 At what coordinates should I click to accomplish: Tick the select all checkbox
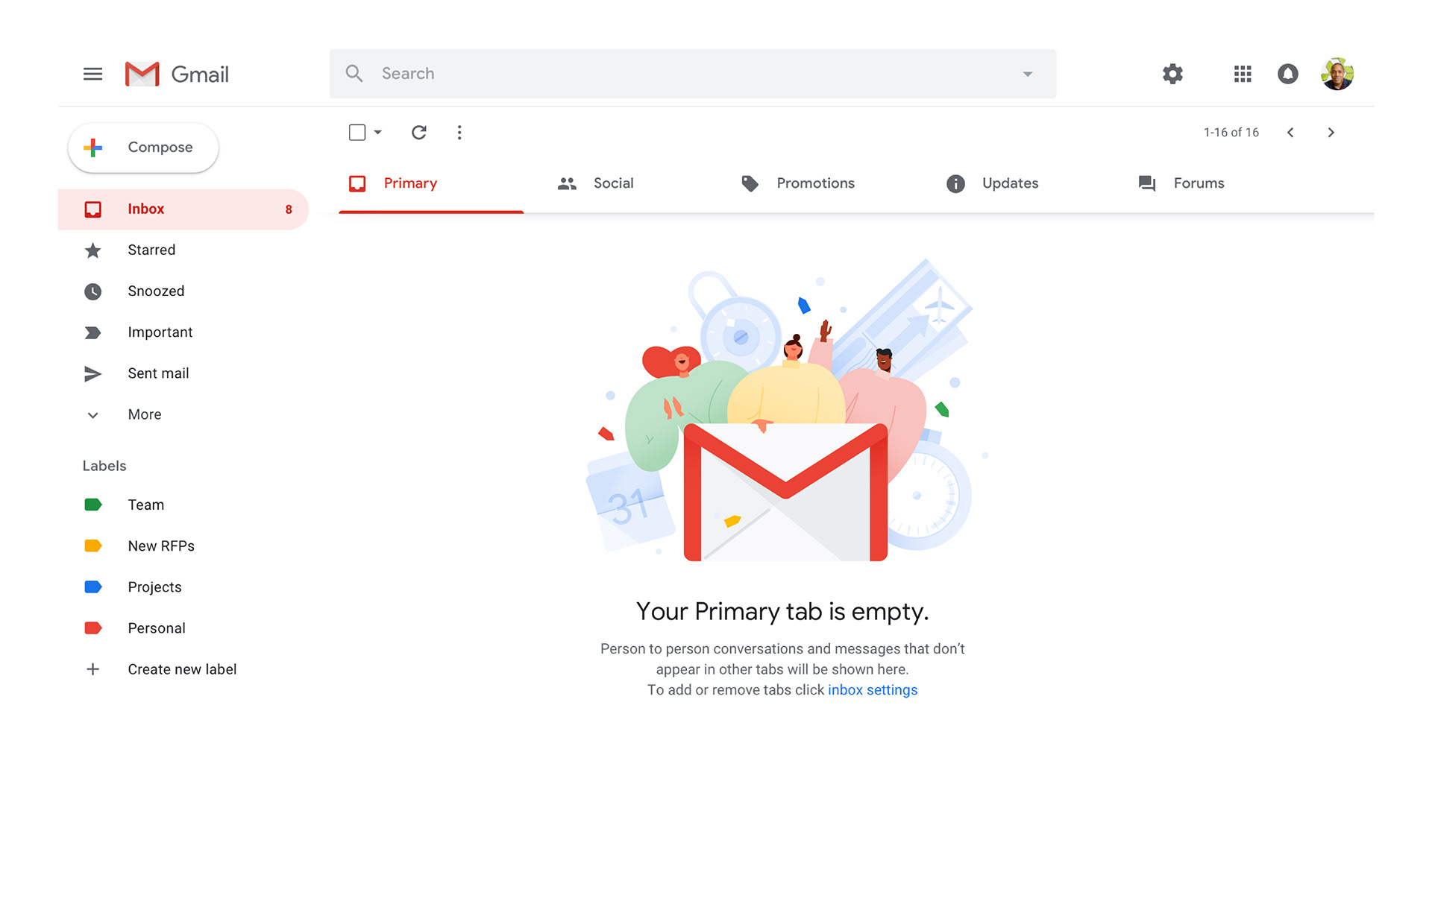[357, 133]
